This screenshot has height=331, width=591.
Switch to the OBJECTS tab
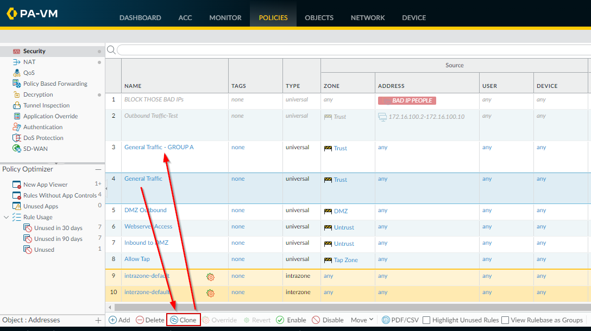tap(319, 18)
